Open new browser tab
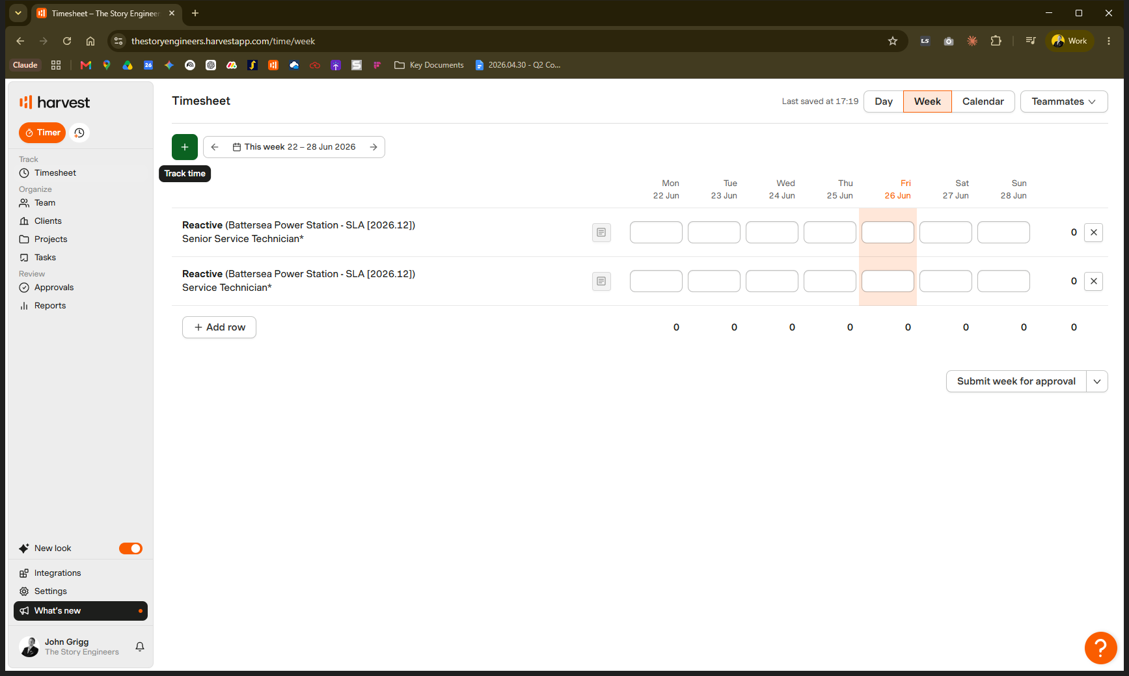Viewport: 1129px width, 676px height. (195, 13)
